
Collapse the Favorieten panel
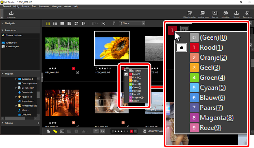click(x=3, y=30)
